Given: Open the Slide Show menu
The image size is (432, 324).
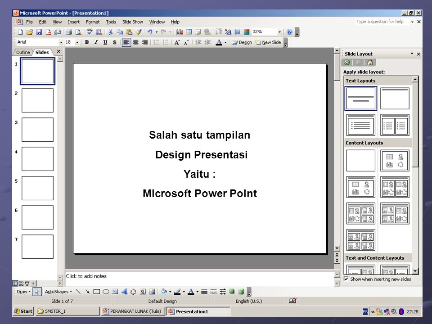Looking at the screenshot, I should click(132, 22).
